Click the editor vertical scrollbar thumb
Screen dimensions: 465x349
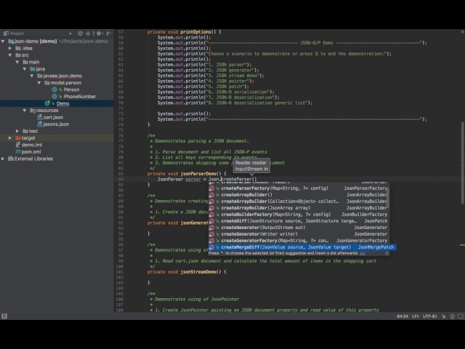point(463,163)
